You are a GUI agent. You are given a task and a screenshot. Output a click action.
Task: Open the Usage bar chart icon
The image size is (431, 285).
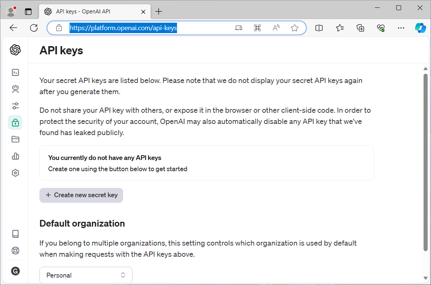coord(15,156)
